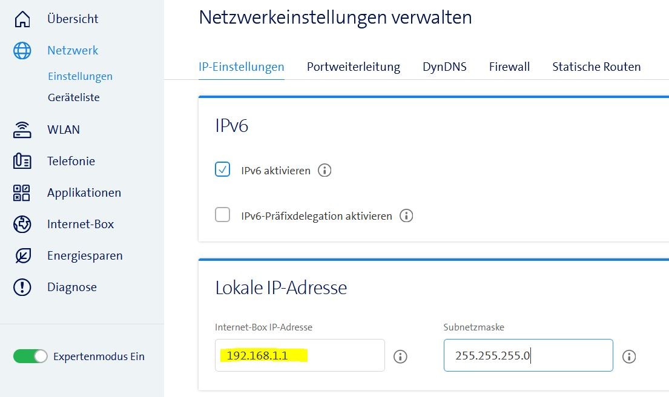Select the Netzwerk globe icon
Viewport: 669px width, 397px height.
click(22, 50)
